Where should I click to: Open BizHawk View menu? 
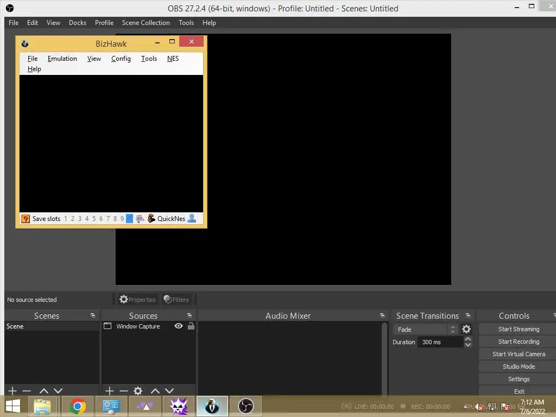coord(94,59)
